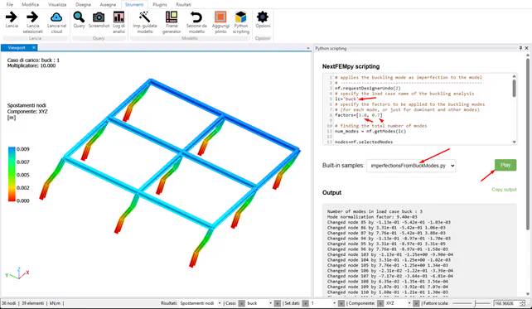Click the 'Changed node 85' output line
532x309 pixels.
click(389, 222)
